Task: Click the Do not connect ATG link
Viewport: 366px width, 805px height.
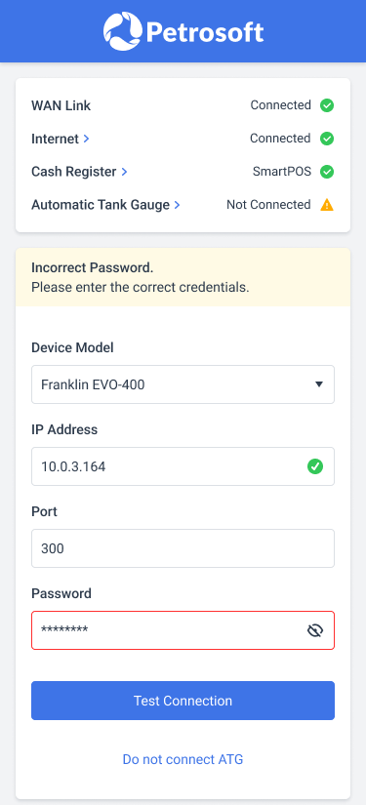Action: 183,759
